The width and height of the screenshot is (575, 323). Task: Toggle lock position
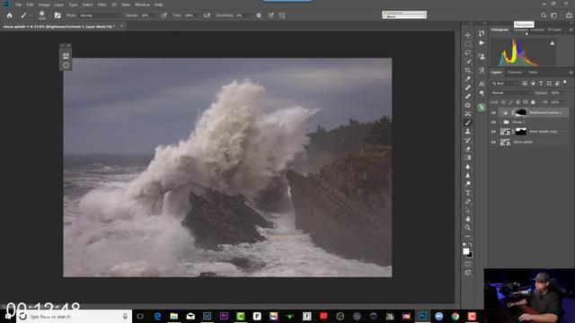point(517,102)
